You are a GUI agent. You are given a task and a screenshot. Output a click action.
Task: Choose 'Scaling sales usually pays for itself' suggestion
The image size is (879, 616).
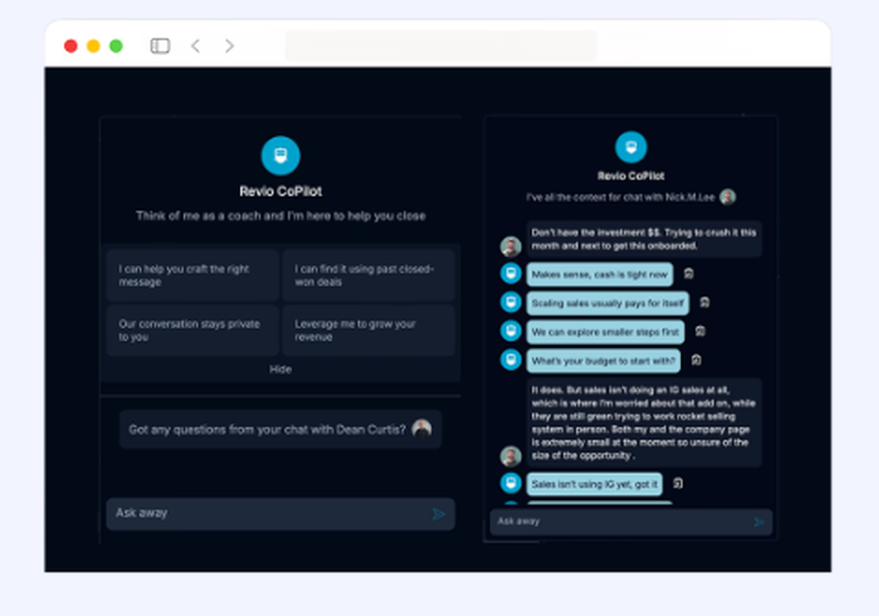(607, 303)
